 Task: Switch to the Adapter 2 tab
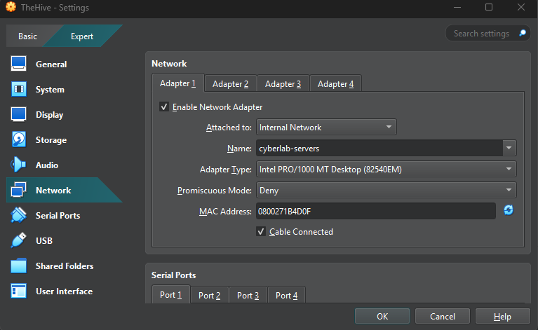(x=230, y=84)
